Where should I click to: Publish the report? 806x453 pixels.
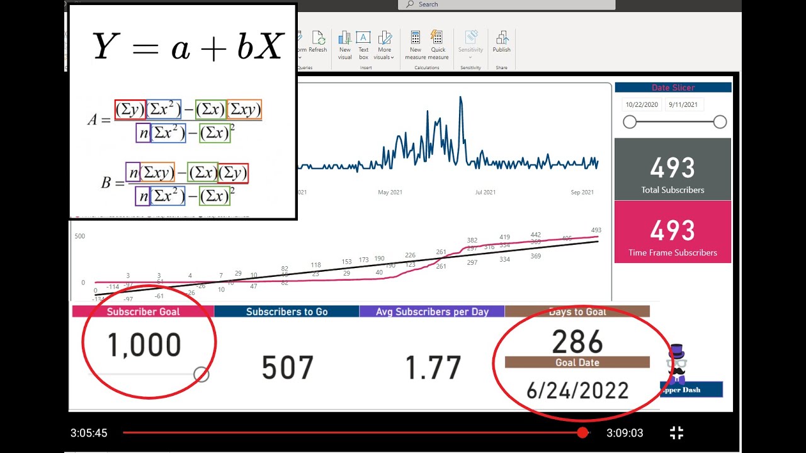click(x=502, y=42)
